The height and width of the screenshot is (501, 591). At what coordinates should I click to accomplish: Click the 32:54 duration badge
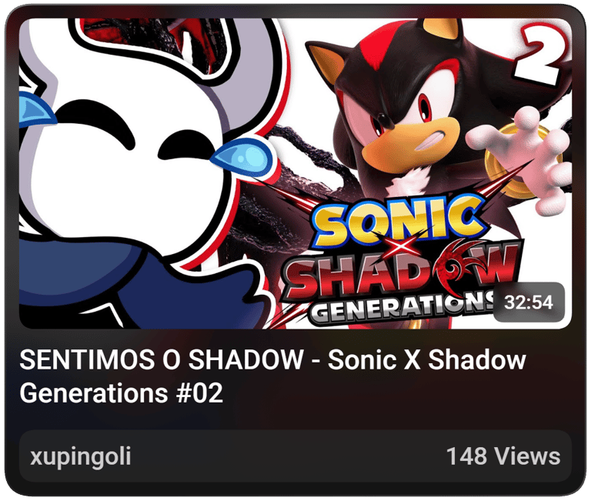[529, 302]
